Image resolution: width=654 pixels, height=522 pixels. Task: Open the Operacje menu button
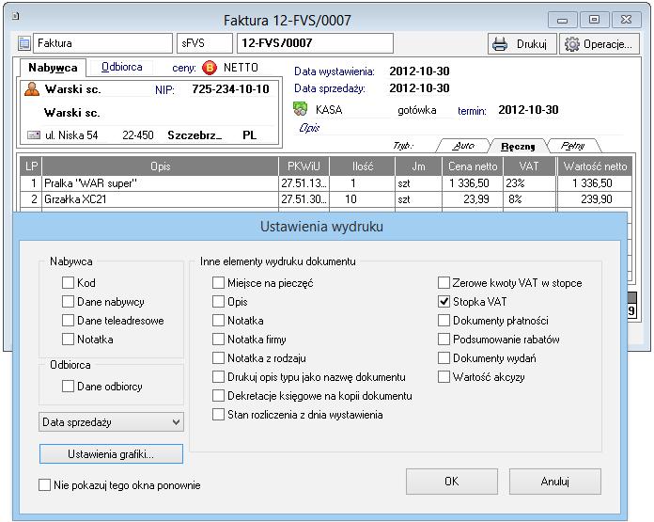click(599, 44)
